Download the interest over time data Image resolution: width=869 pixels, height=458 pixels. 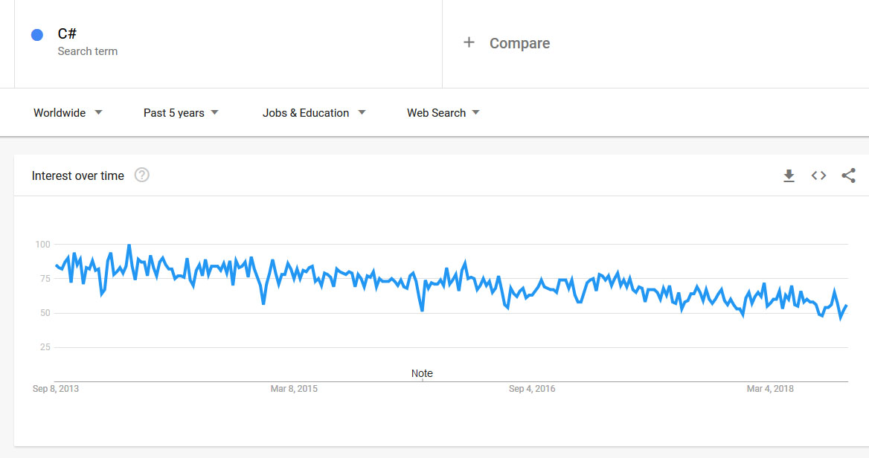[789, 176]
